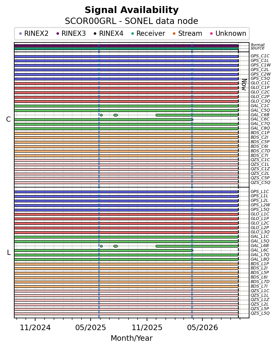Click the GAL_C6C availability bar
Screen dimensions: 277x348
pos(104,120)
